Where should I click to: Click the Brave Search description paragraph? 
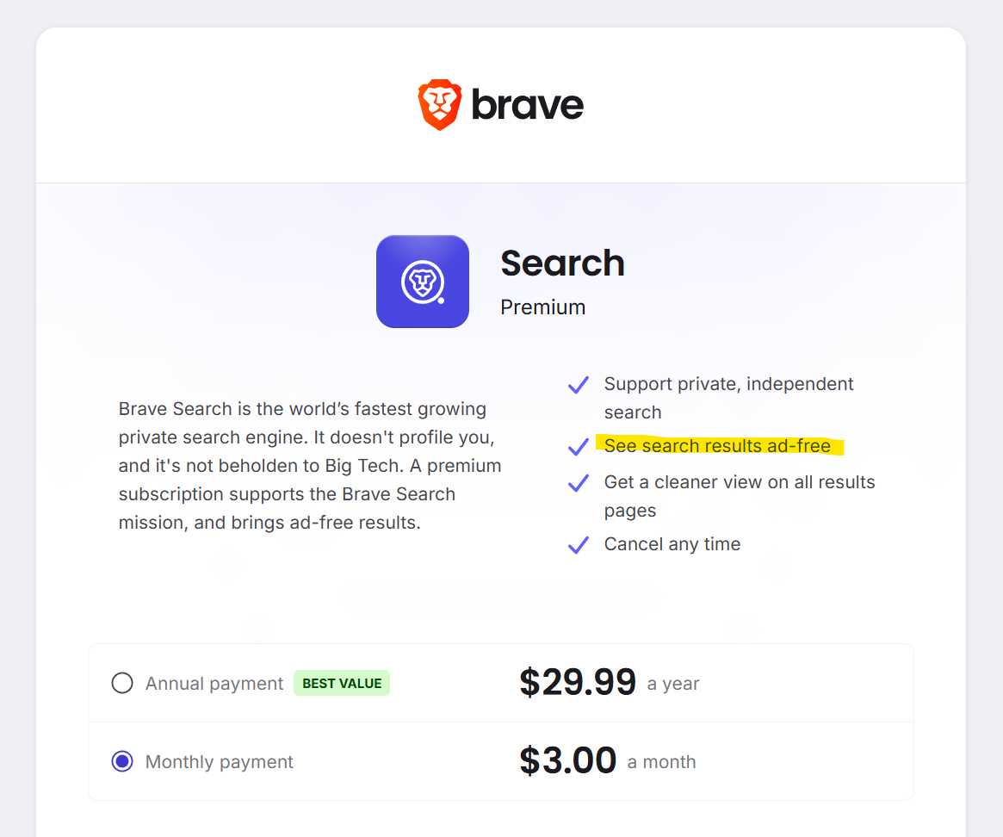coord(309,465)
